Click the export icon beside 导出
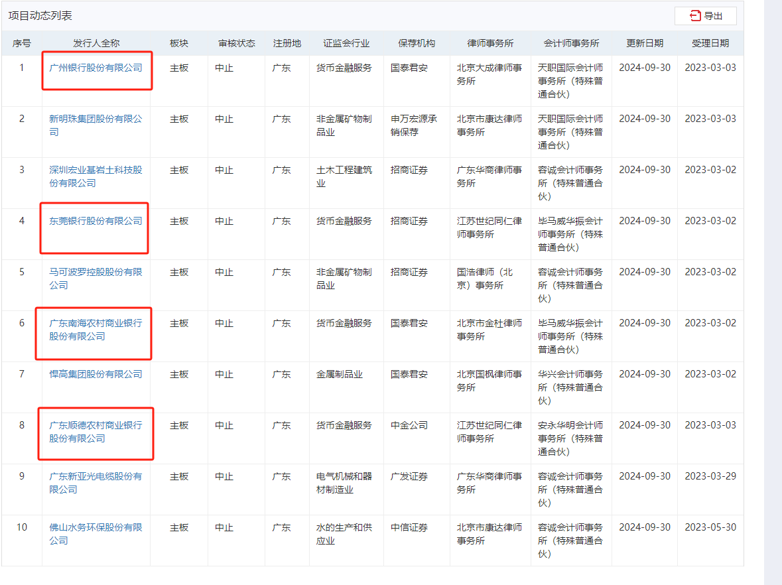 [695, 16]
